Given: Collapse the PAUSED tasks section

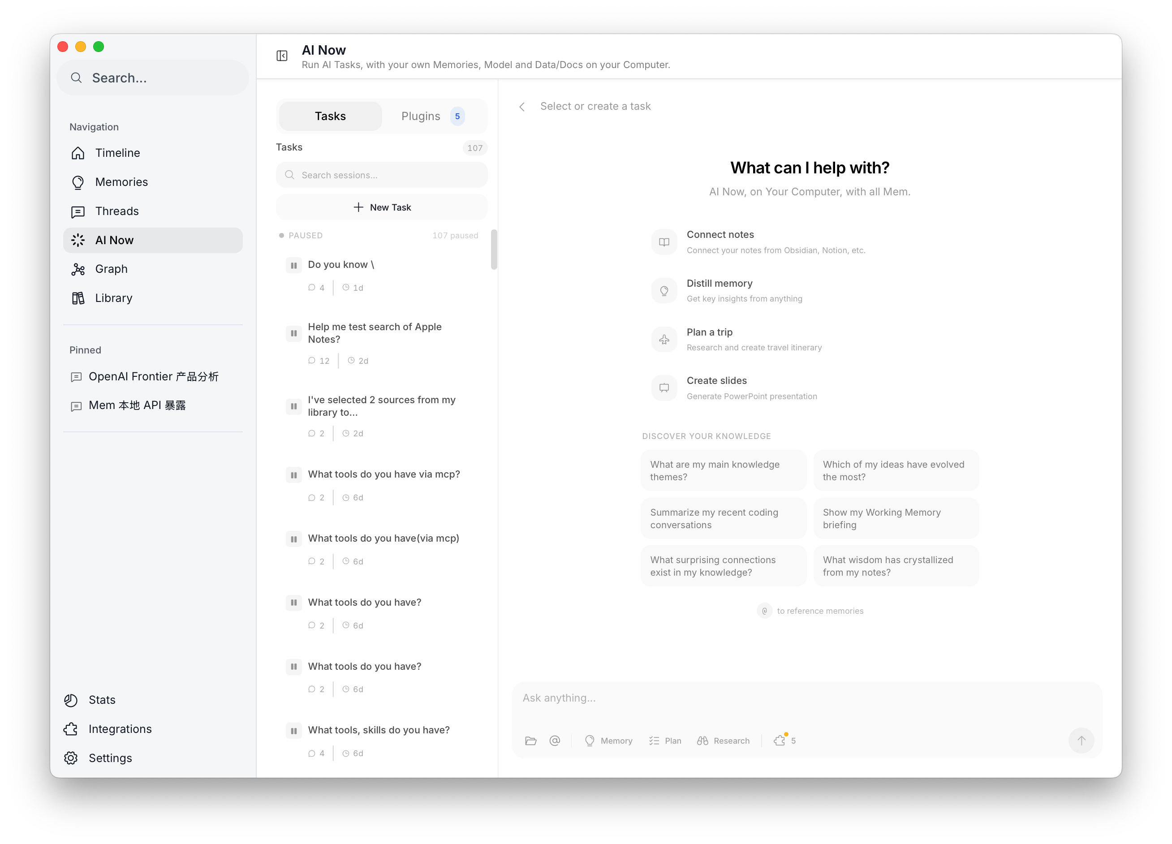Looking at the screenshot, I should 305,235.
